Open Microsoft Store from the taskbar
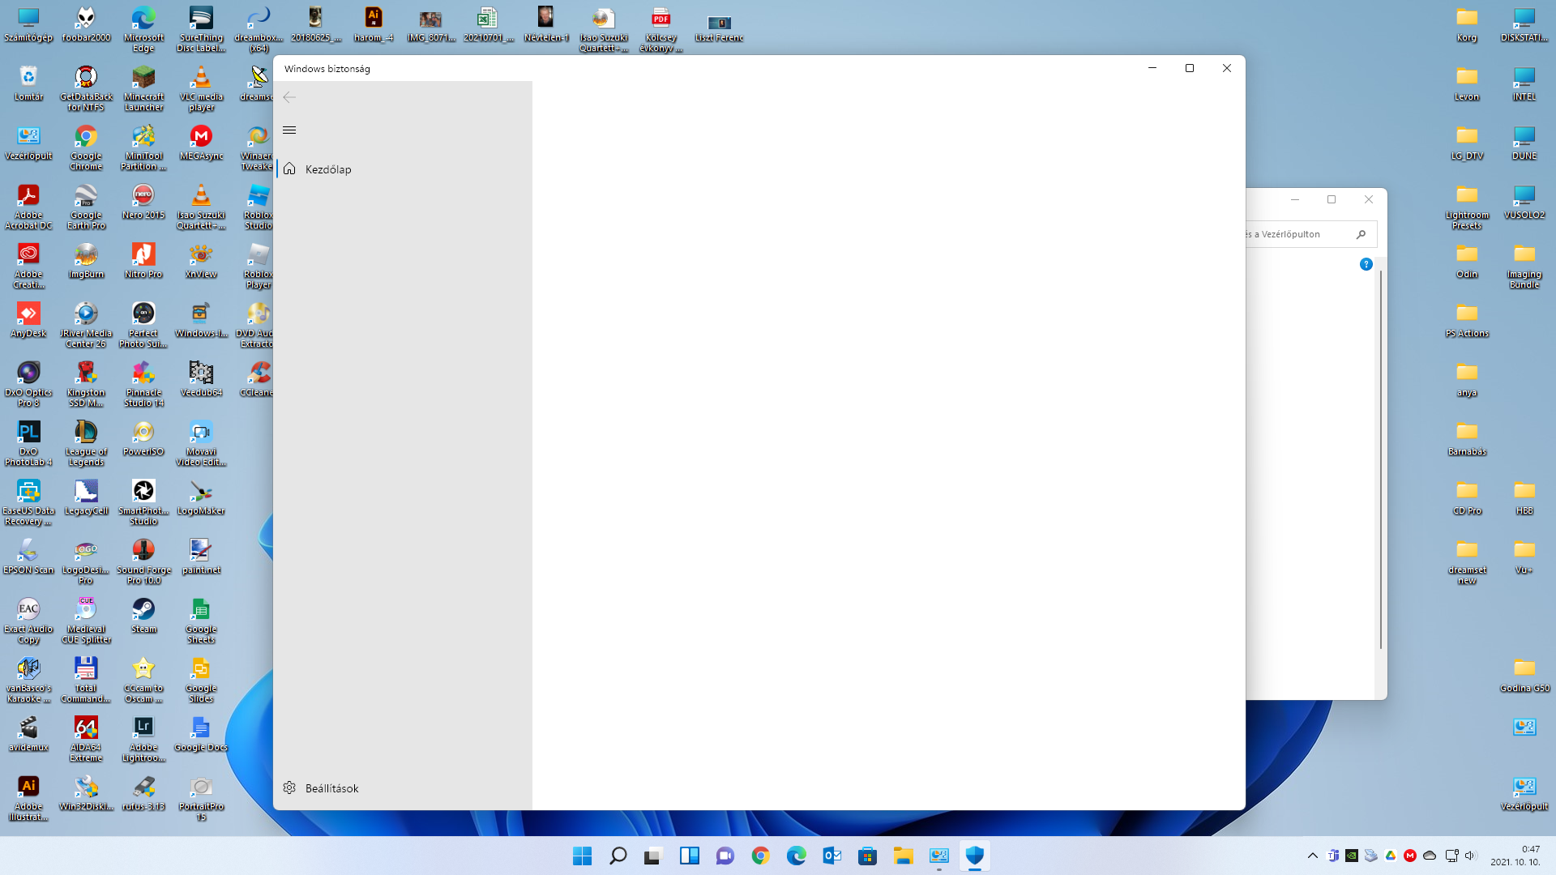The width and height of the screenshot is (1556, 875). pos(867,856)
